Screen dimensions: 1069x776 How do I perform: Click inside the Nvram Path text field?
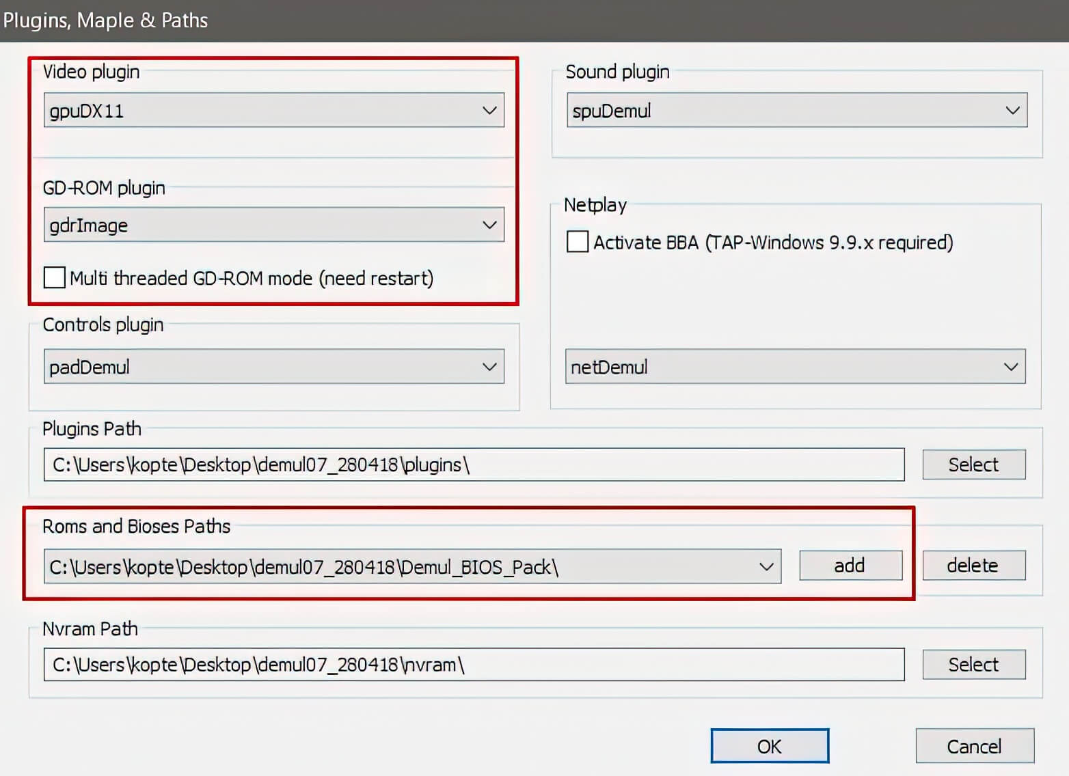(615, 665)
